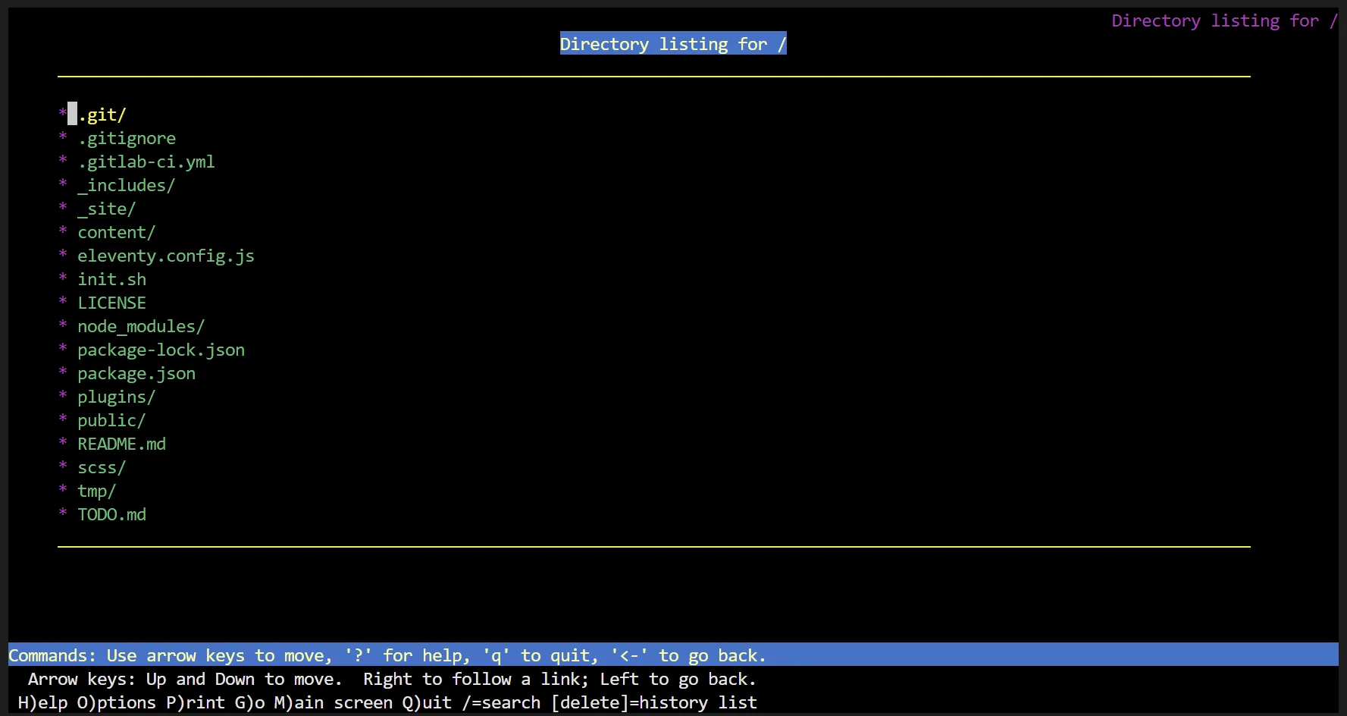Open the _site/ folder link
Viewport: 1347px width, 716px height.
pos(106,209)
